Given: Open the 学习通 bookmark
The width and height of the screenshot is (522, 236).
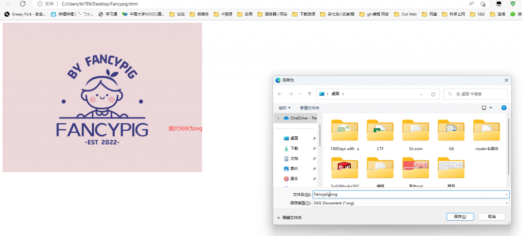Looking at the screenshot, I should [108, 14].
